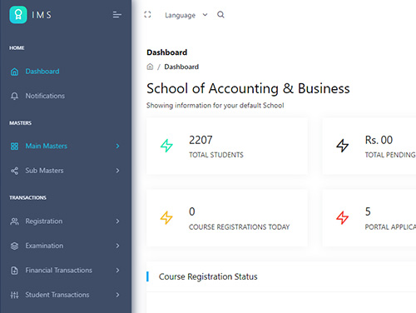Click the IMS brand text

coord(42,15)
